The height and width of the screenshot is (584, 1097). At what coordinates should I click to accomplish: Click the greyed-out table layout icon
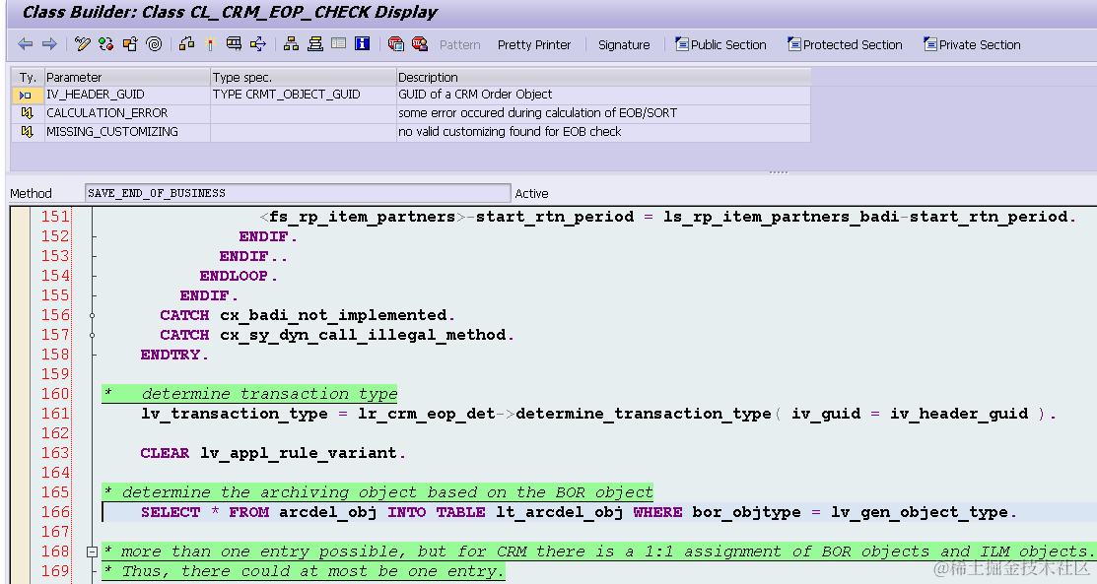point(339,44)
